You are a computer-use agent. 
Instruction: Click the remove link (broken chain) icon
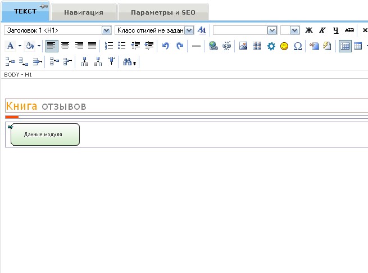point(226,46)
